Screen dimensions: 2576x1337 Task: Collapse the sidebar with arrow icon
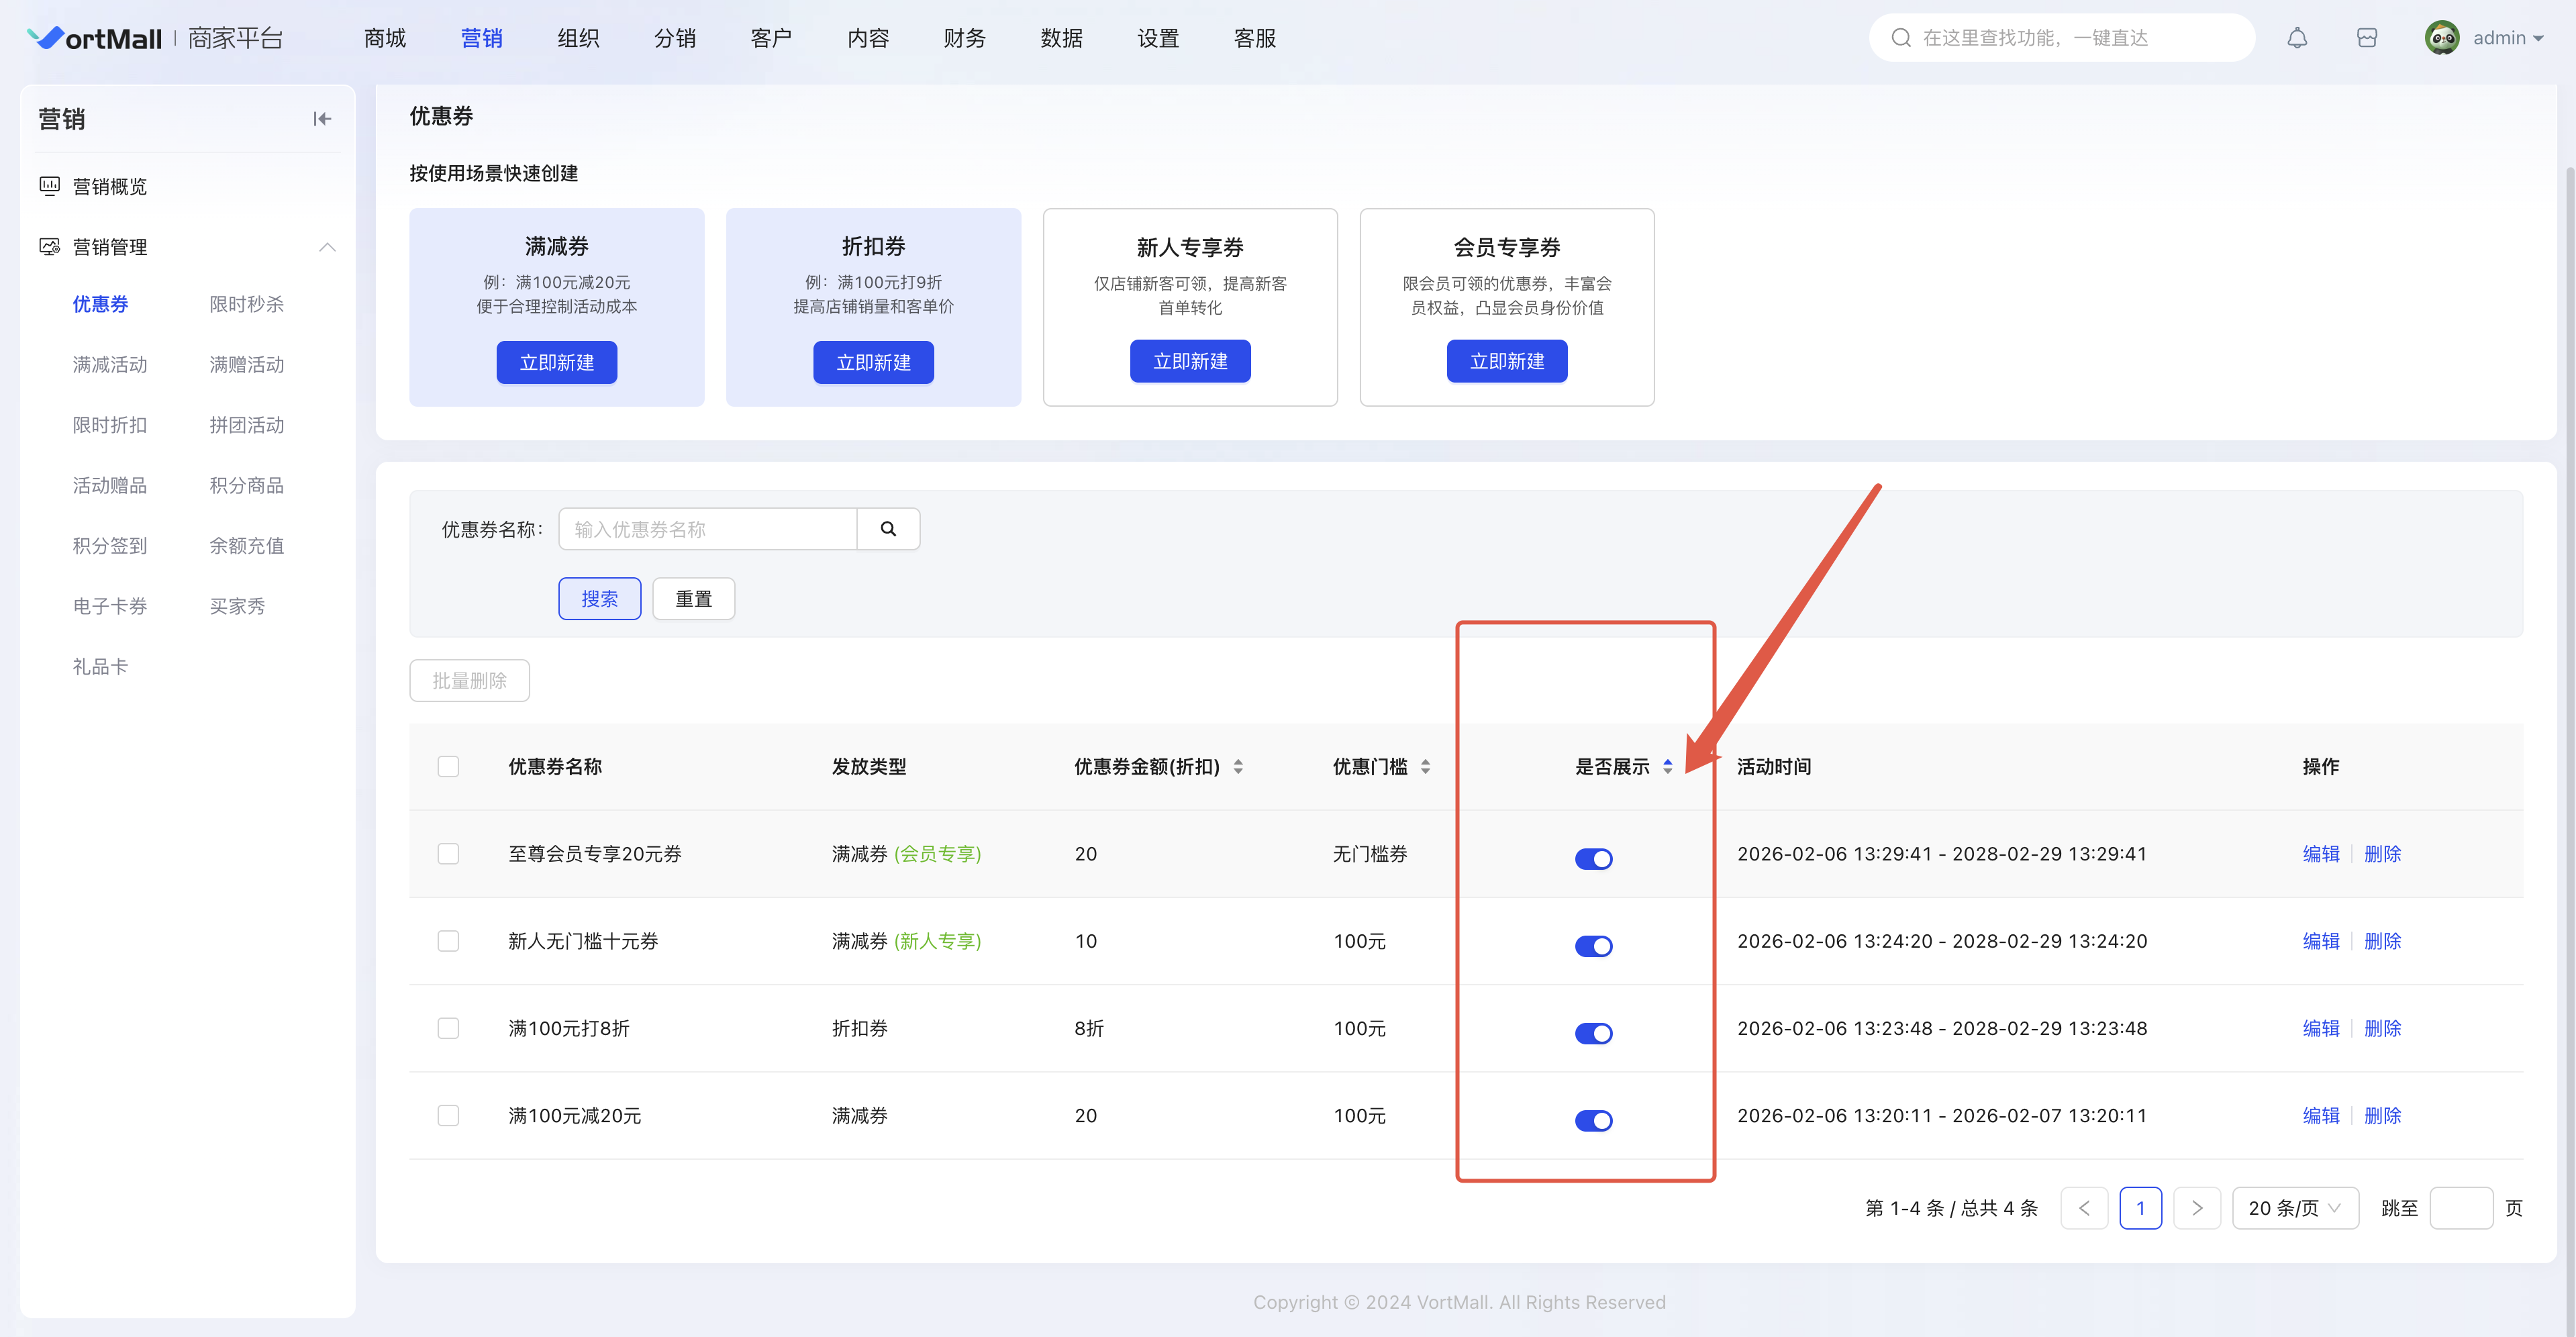click(321, 119)
